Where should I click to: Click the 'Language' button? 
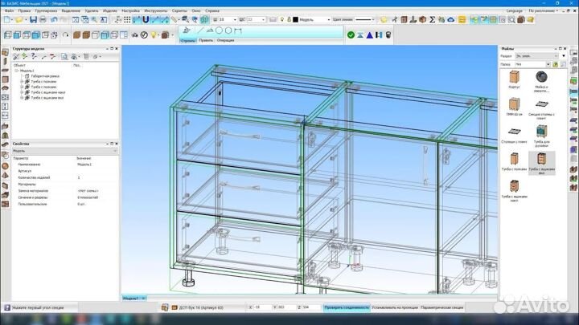tap(513, 10)
